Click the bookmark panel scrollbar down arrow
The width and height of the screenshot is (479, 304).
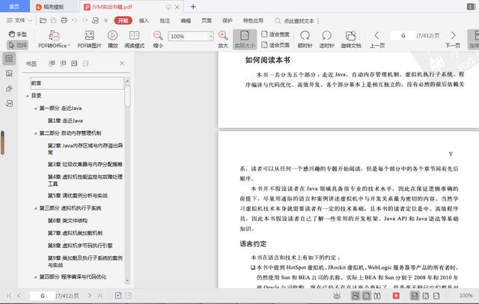pyautogui.click(x=127, y=281)
